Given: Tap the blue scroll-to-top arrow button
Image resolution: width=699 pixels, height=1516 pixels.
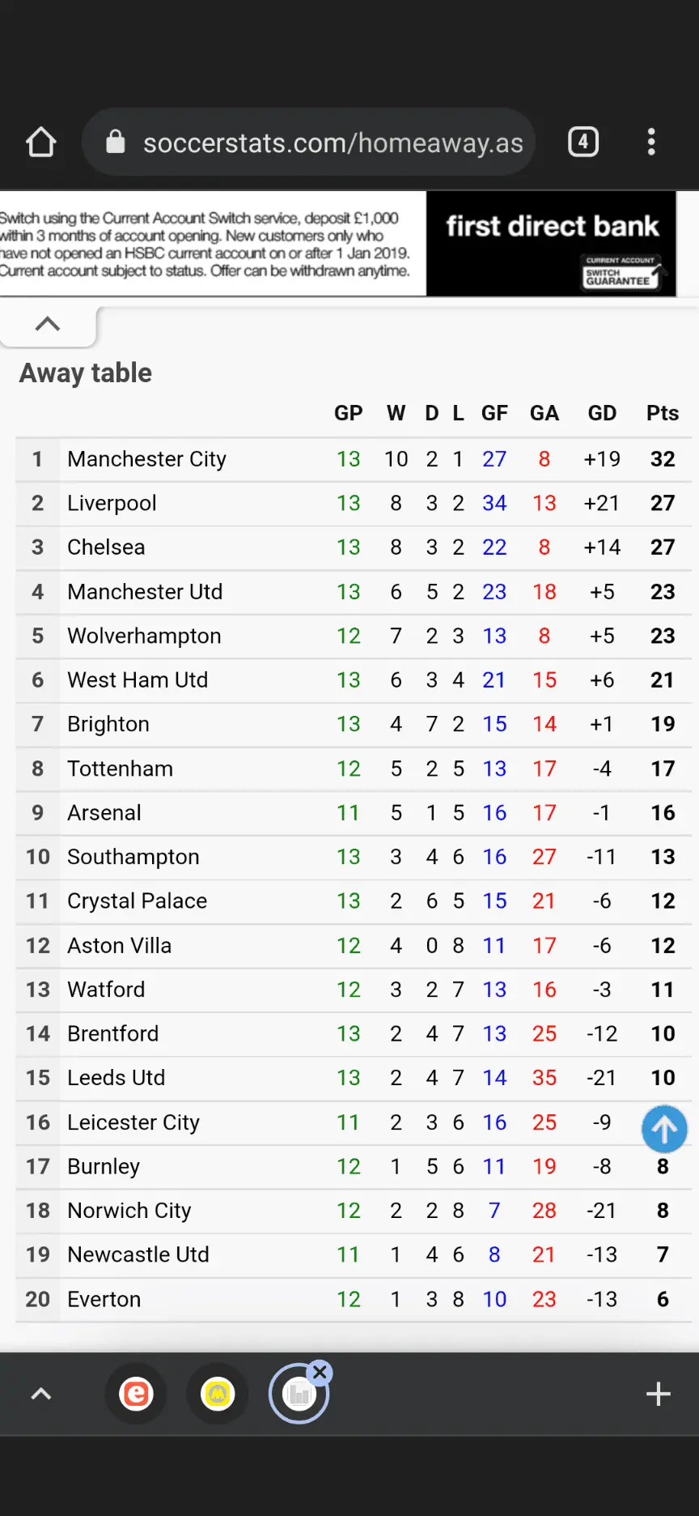Looking at the screenshot, I should click(664, 1129).
